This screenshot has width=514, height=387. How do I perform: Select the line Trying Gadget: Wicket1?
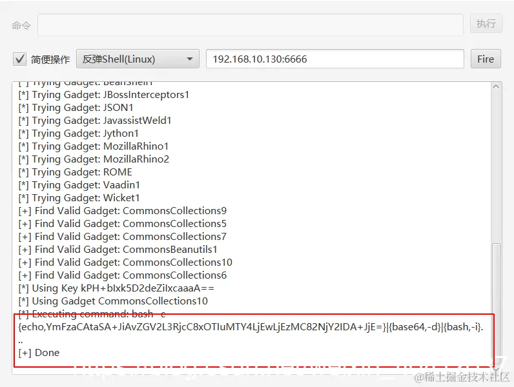(x=79, y=198)
